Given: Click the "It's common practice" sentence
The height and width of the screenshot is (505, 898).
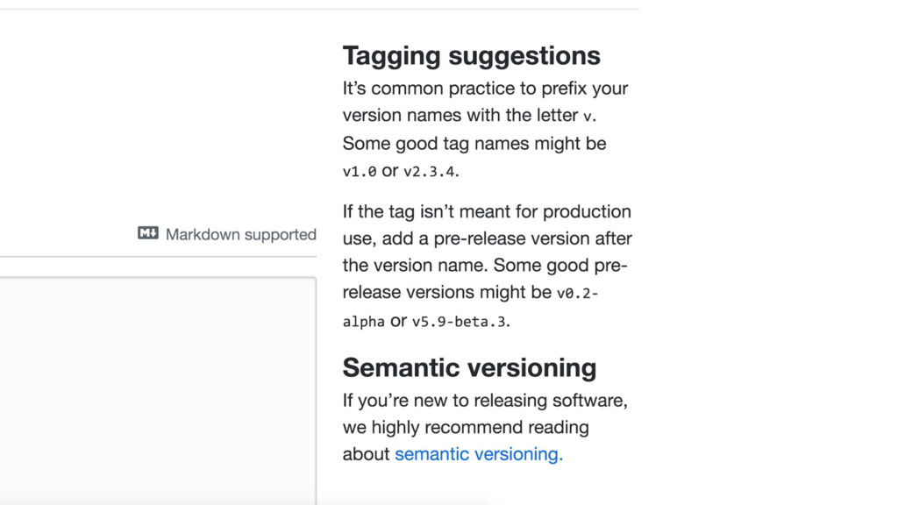Looking at the screenshot, I should click(x=485, y=89).
